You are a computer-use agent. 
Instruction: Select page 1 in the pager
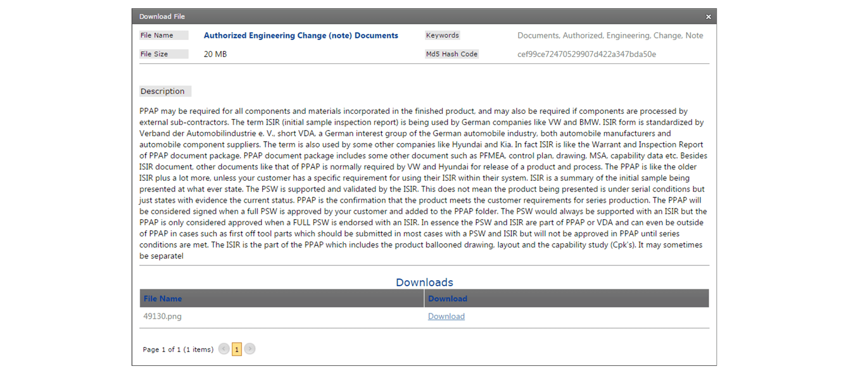(237, 349)
